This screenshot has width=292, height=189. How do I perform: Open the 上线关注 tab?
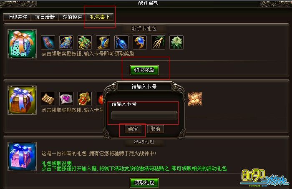[18, 17]
